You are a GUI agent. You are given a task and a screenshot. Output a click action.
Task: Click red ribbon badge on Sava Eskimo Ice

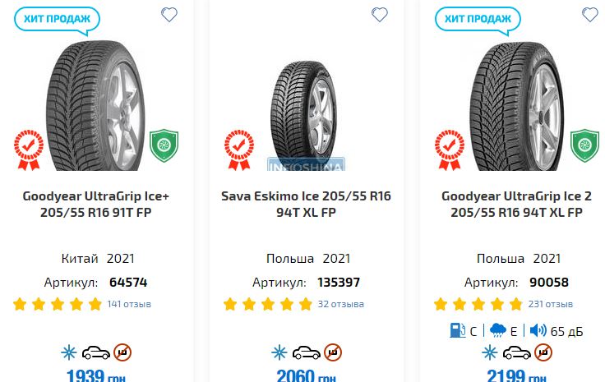point(240,147)
